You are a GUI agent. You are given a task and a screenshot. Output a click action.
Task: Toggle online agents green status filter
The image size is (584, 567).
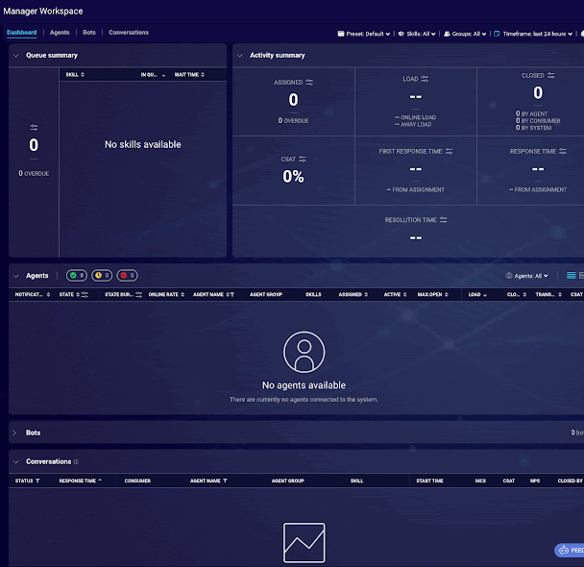click(x=77, y=275)
